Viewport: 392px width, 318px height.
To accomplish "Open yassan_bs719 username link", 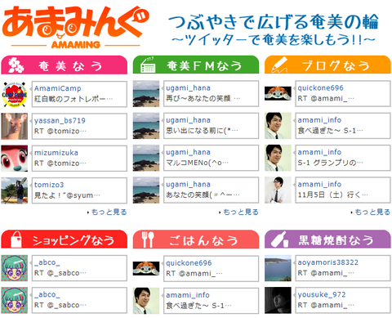I will tap(60, 120).
